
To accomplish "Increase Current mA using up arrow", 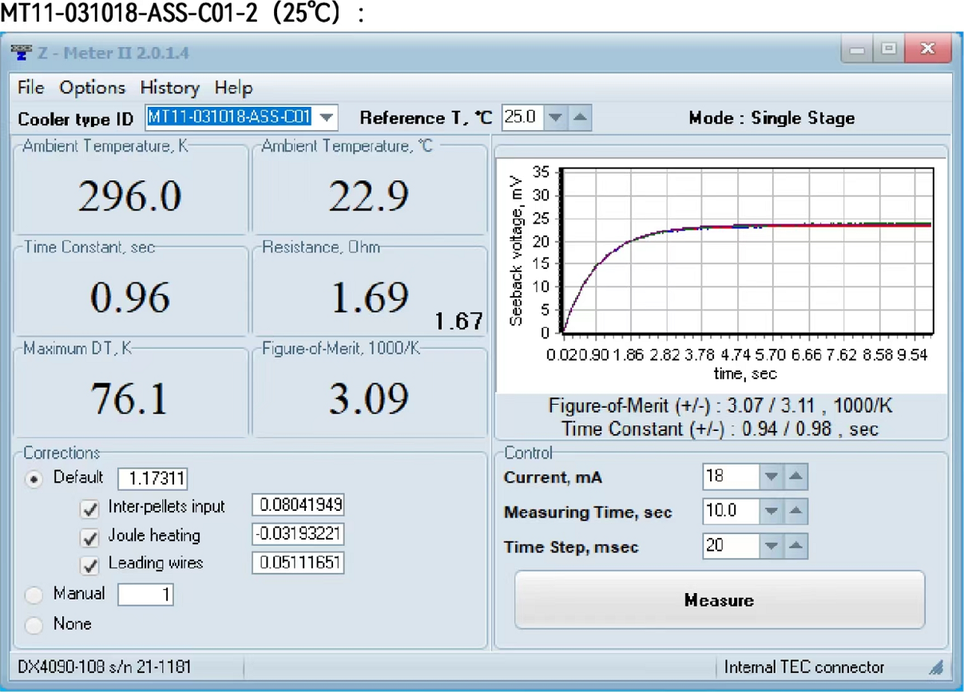I will tap(795, 477).
